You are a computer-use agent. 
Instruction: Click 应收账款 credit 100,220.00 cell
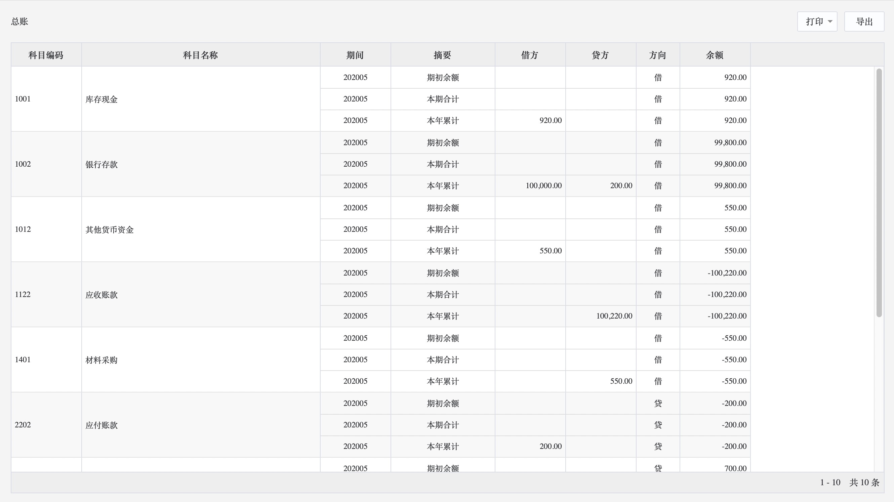(600, 316)
